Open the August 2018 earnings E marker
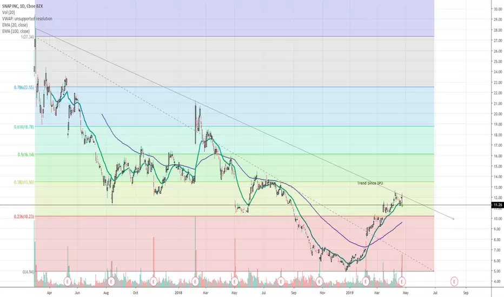The image size is (504, 297). coord(281,281)
